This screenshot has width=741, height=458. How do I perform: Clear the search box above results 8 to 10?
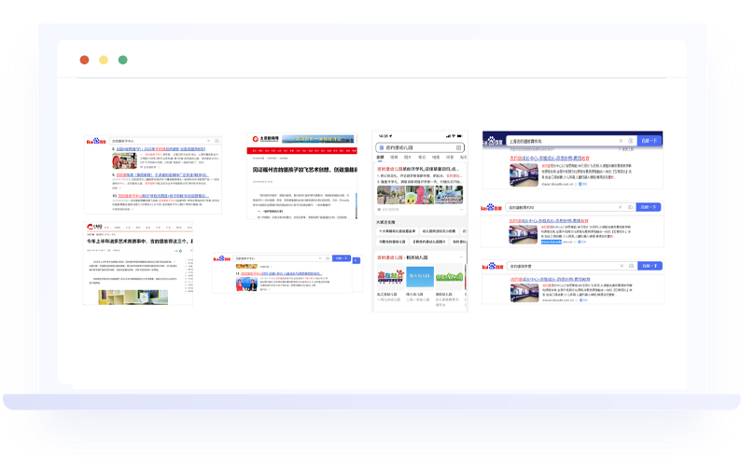coord(208,141)
